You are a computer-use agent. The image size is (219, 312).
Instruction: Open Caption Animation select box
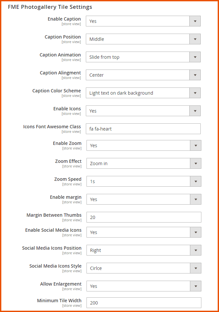143,57
